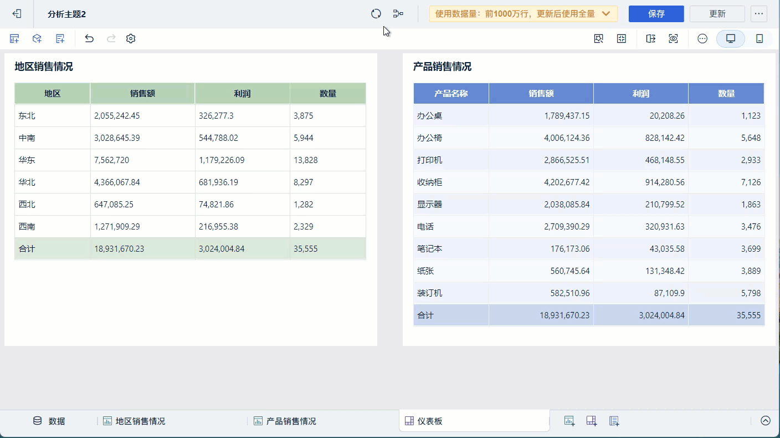The image size is (780, 438).
Task: Click the value 7,562,720
Action: (x=112, y=160)
